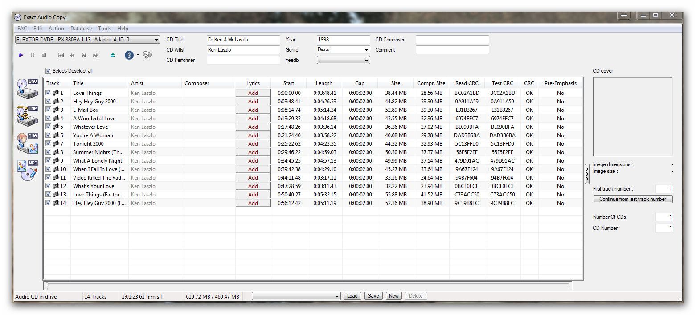
Task: Click the IMG copy image icon
Action: [x=28, y=143]
